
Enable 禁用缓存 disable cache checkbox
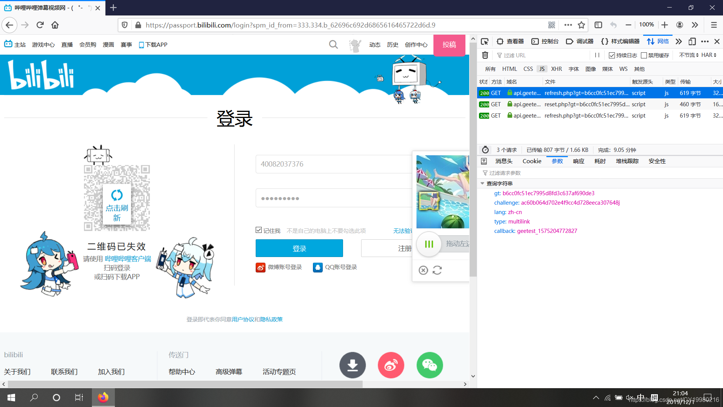tap(644, 55)
